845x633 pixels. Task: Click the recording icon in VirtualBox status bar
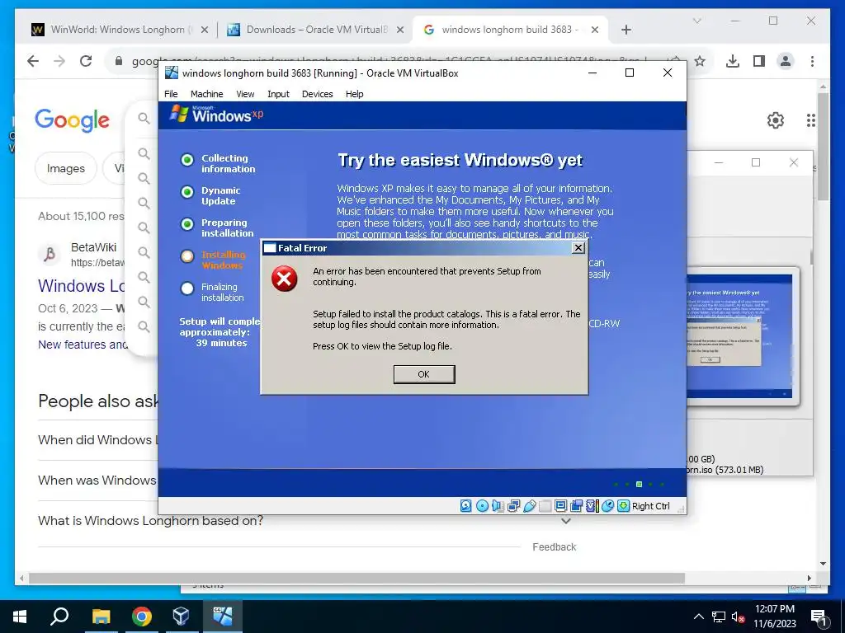click(577, 506)
